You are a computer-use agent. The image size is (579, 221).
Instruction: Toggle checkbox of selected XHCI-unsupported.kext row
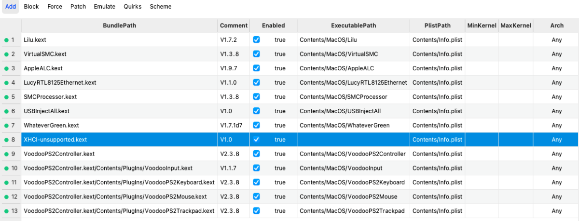256,140
